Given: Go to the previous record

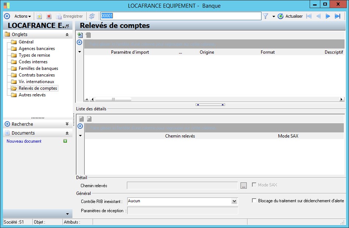Looking at the screenshot, I should coord(318,16).
